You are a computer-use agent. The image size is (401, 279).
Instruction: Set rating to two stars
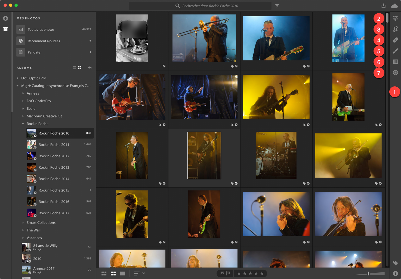tap(245, 273)
